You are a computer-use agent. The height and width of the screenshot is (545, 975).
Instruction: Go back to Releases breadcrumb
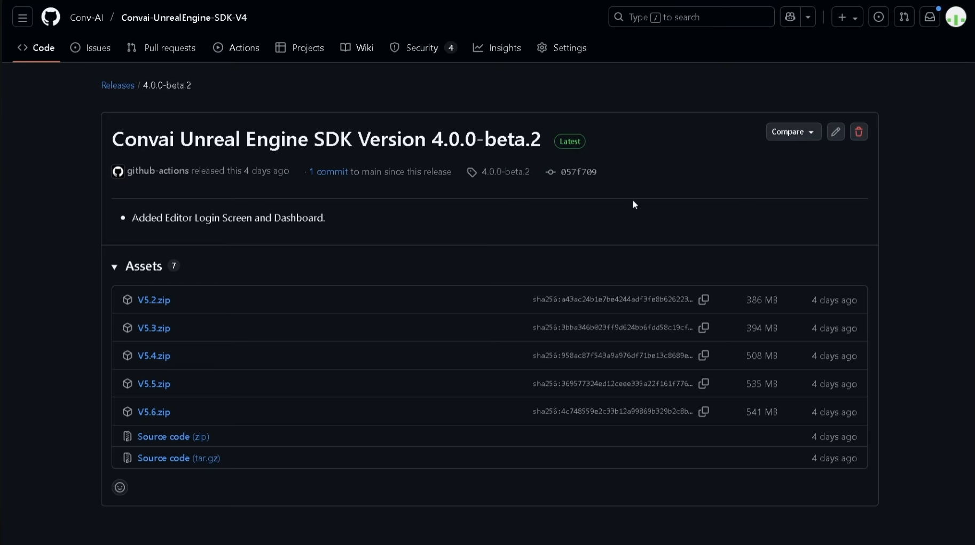[x=117, y=85]
